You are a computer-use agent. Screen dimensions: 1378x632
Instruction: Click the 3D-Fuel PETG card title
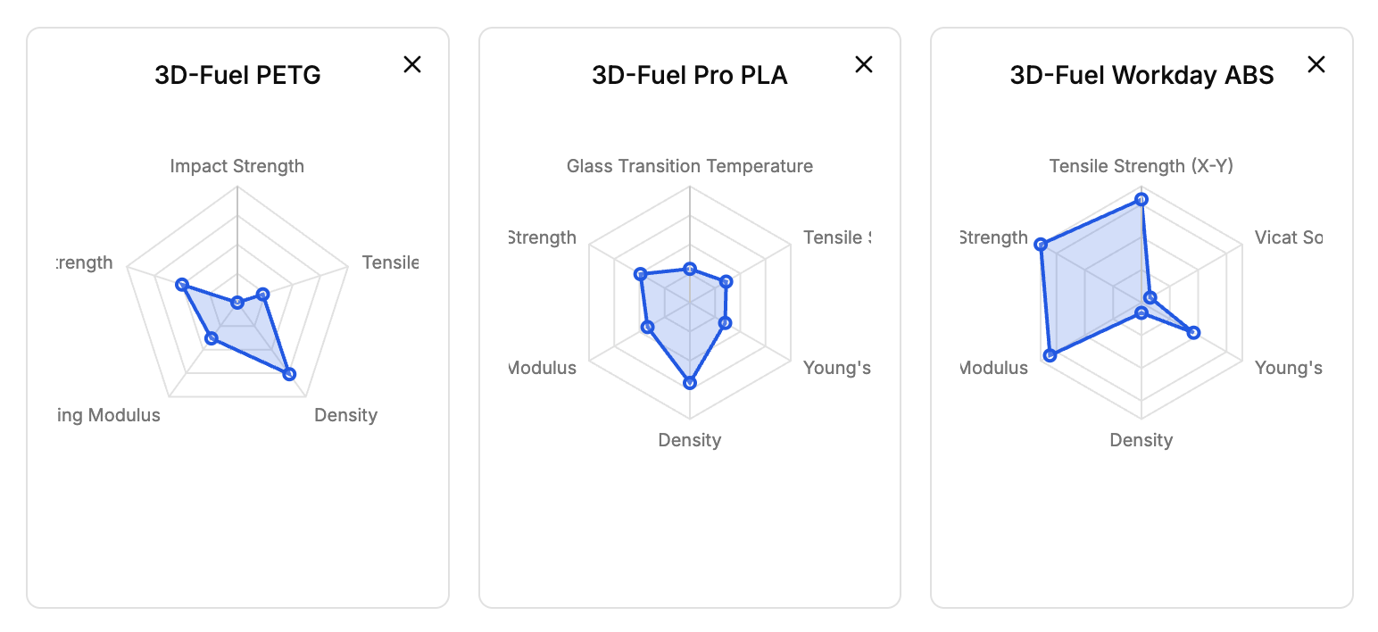tap(237, 75)
